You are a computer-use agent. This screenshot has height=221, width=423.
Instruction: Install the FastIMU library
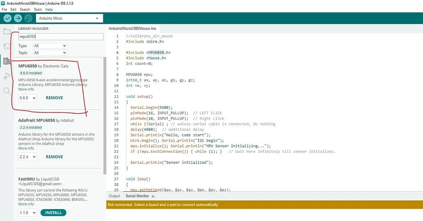click(54, 213)
